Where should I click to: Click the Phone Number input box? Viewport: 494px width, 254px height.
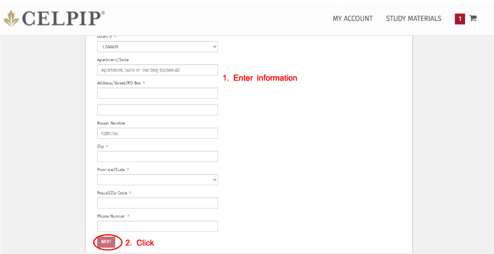pos(157,226)
